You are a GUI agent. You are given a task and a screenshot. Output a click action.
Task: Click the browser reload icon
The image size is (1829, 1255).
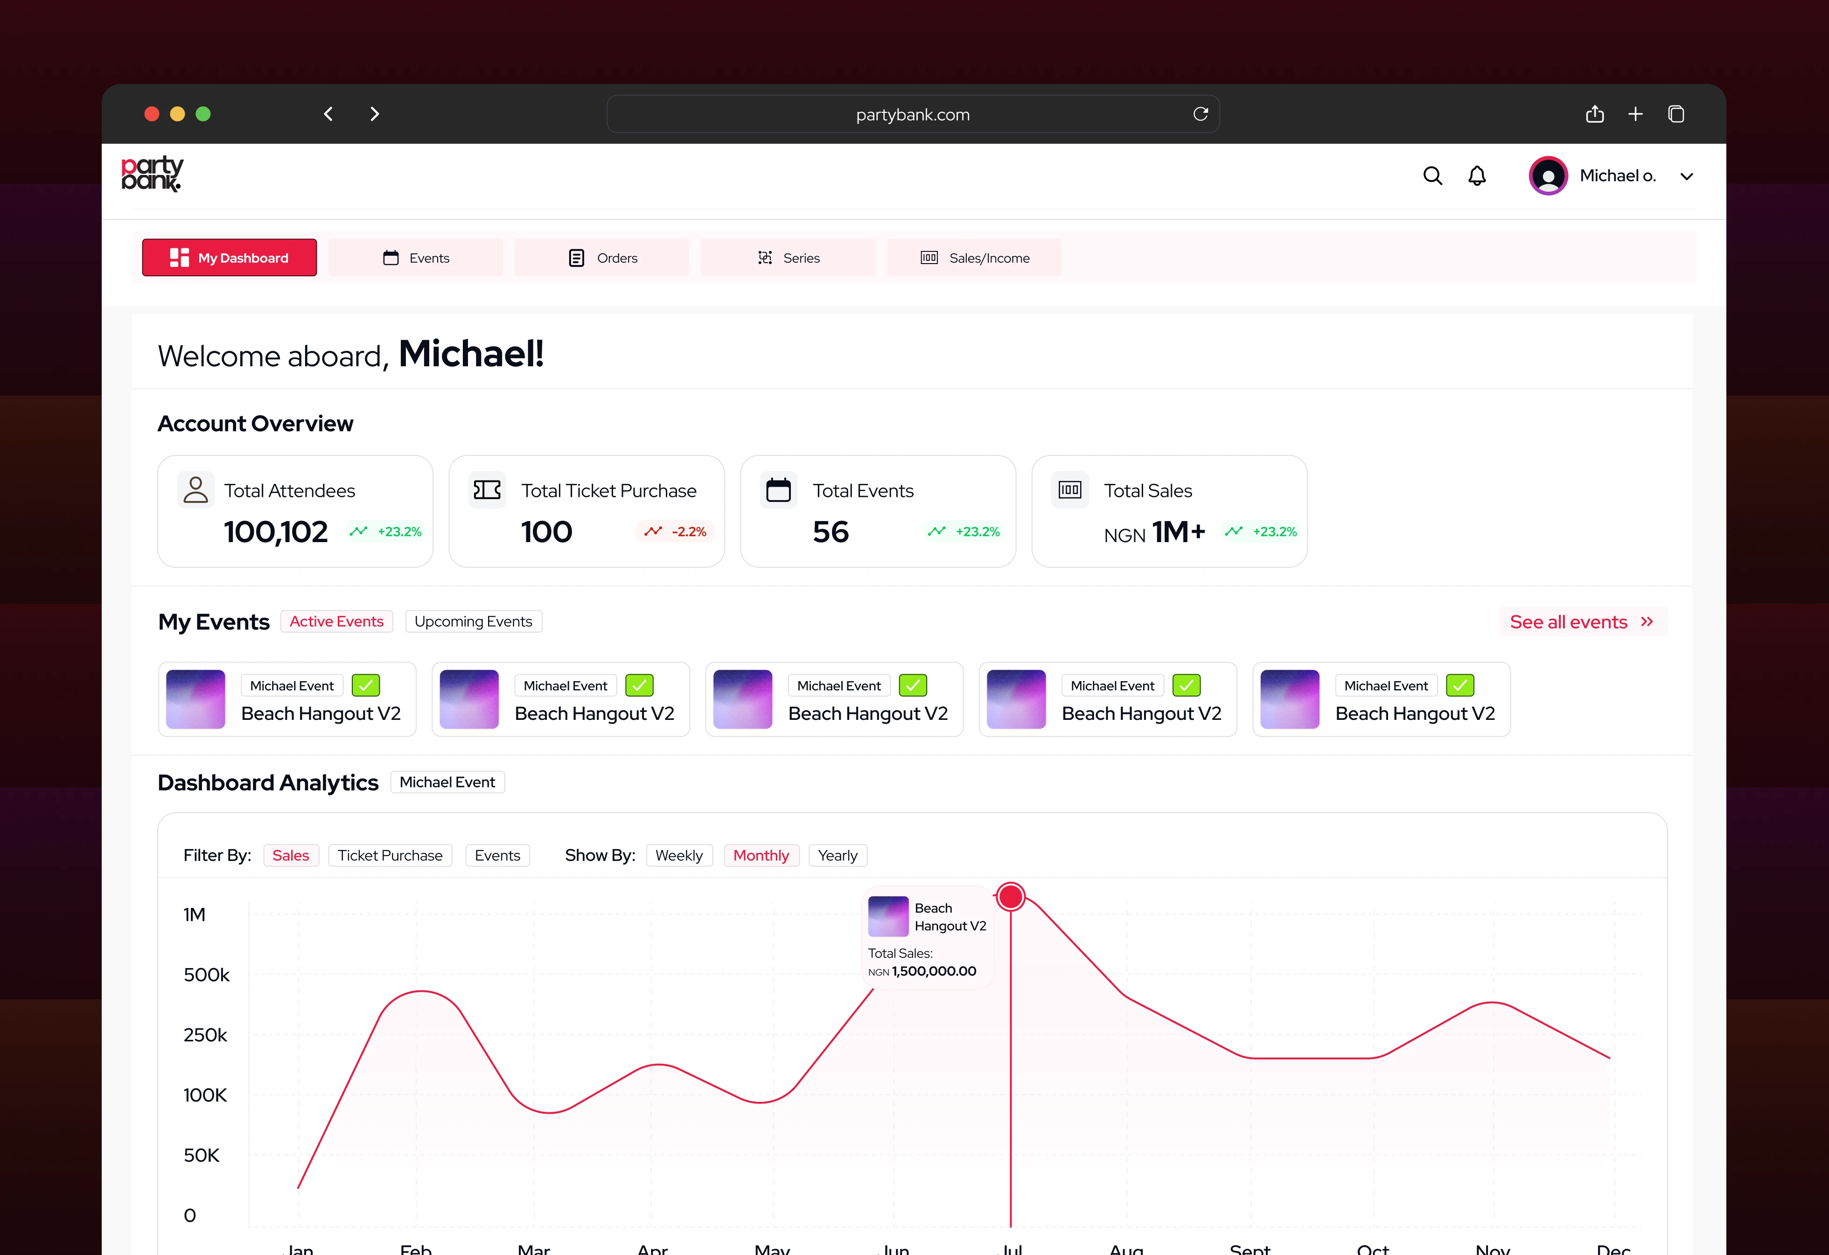point(1200,114)
